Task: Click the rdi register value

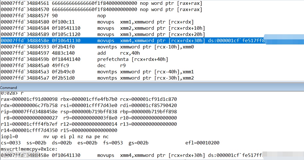Action: point(148,105)
